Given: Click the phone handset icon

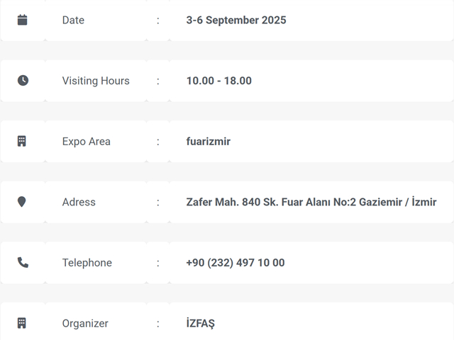Looking at the screenshot, I should (x=23, y=263).
